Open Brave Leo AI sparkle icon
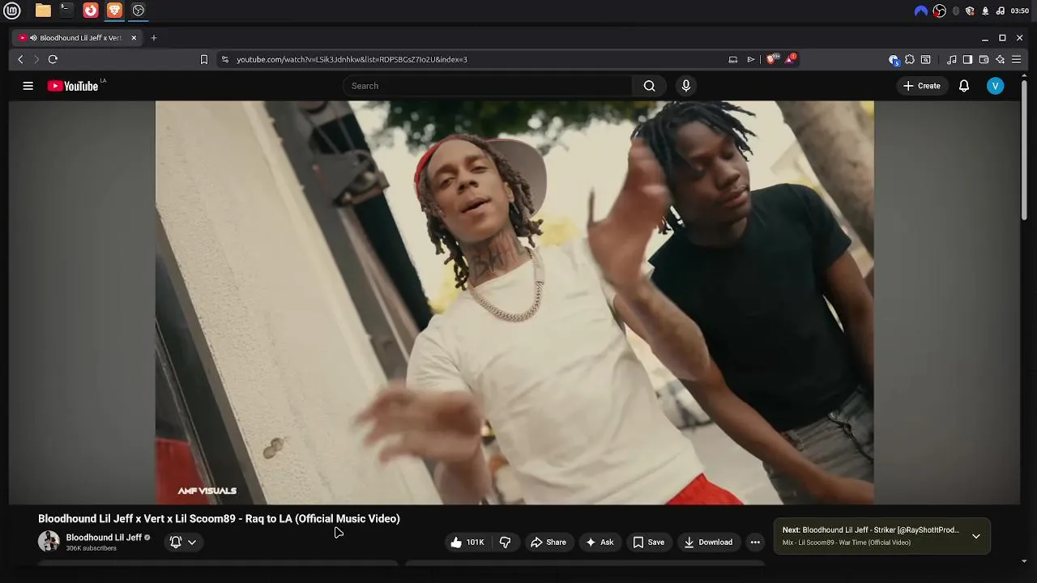 point(1000,59)
